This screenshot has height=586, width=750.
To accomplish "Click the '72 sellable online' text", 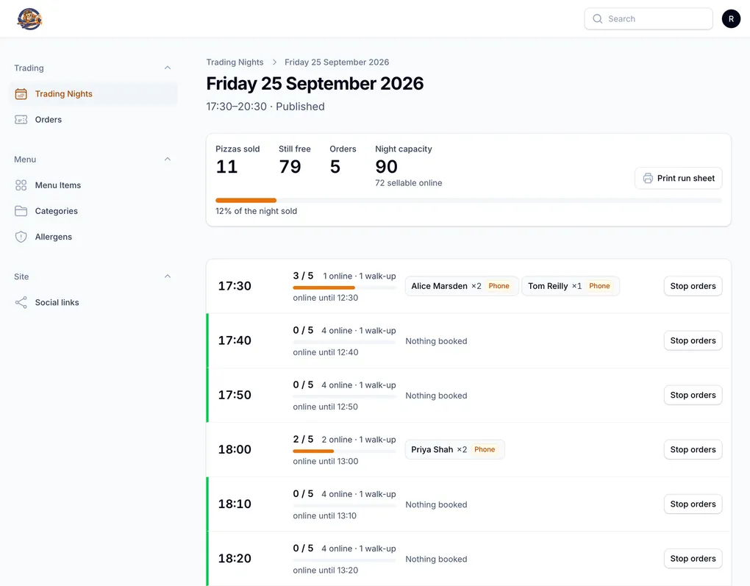I will (409, 183).
